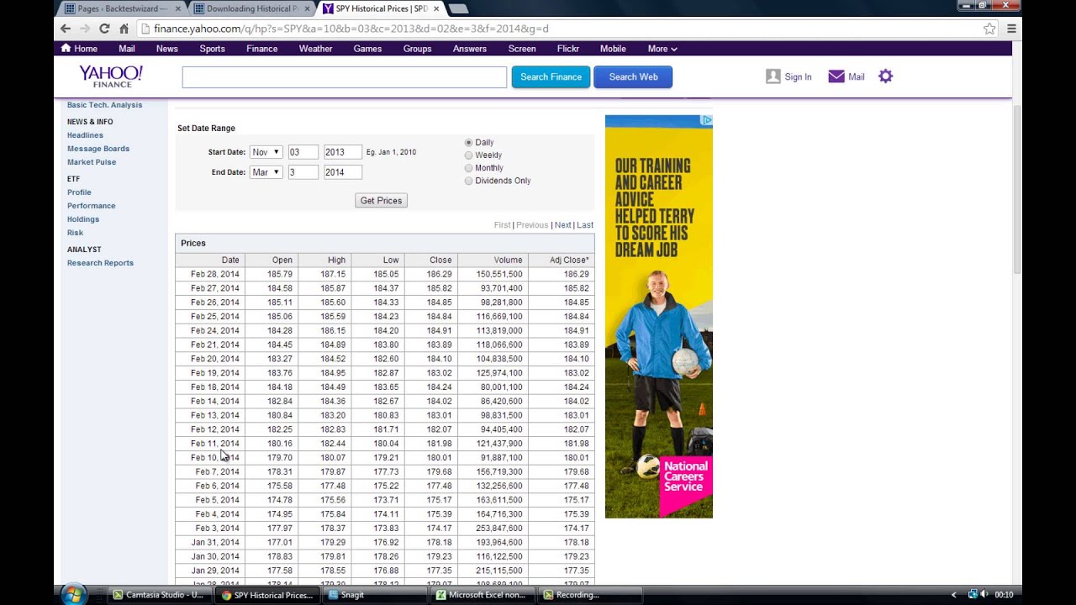This screenshot has width=1076, height=605.
Task: Reload the page with the refresh icon
Action: (104, 29)
